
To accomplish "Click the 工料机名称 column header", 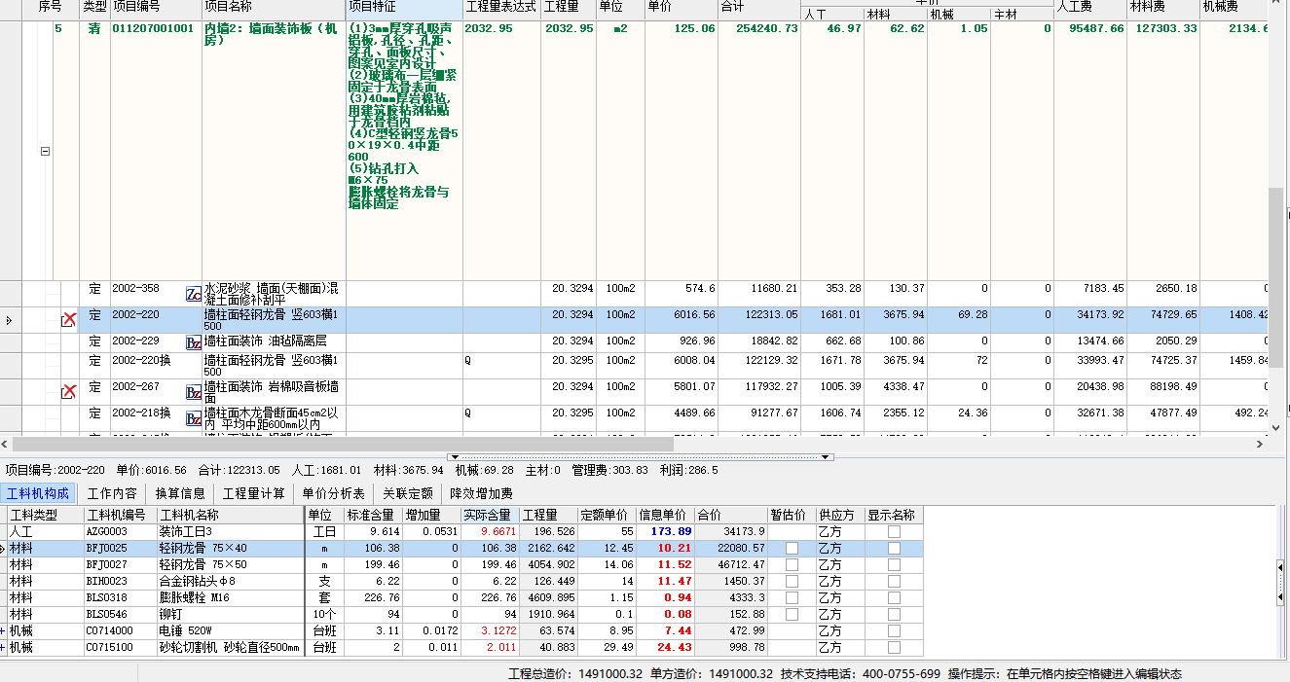I will click(x=230, y=515).
